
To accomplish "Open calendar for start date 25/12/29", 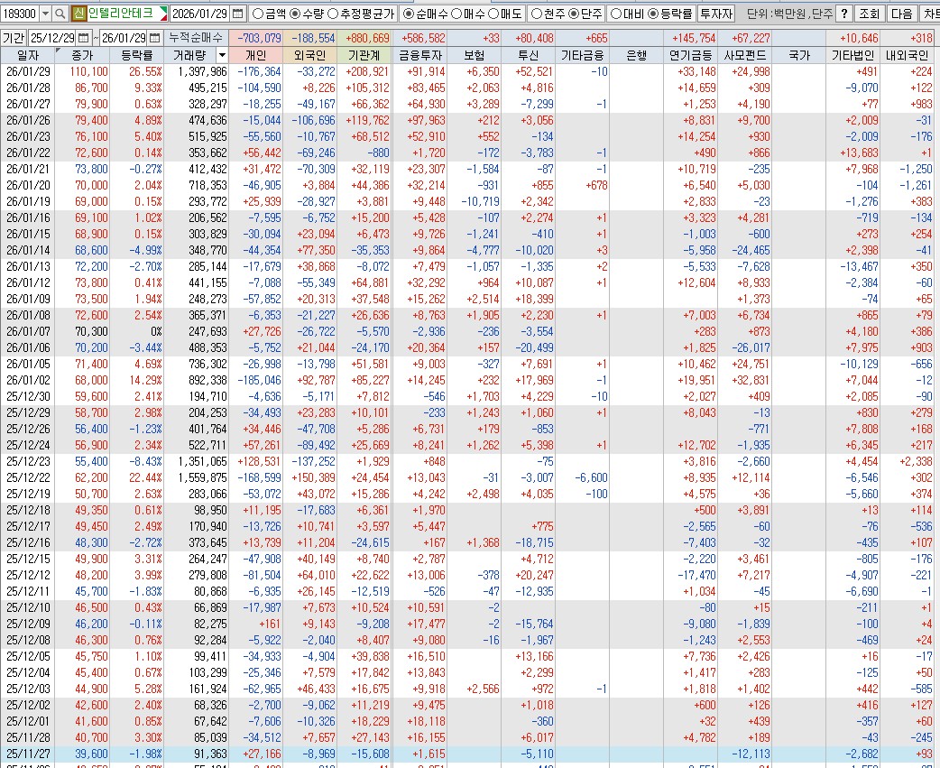I will 83,38.
